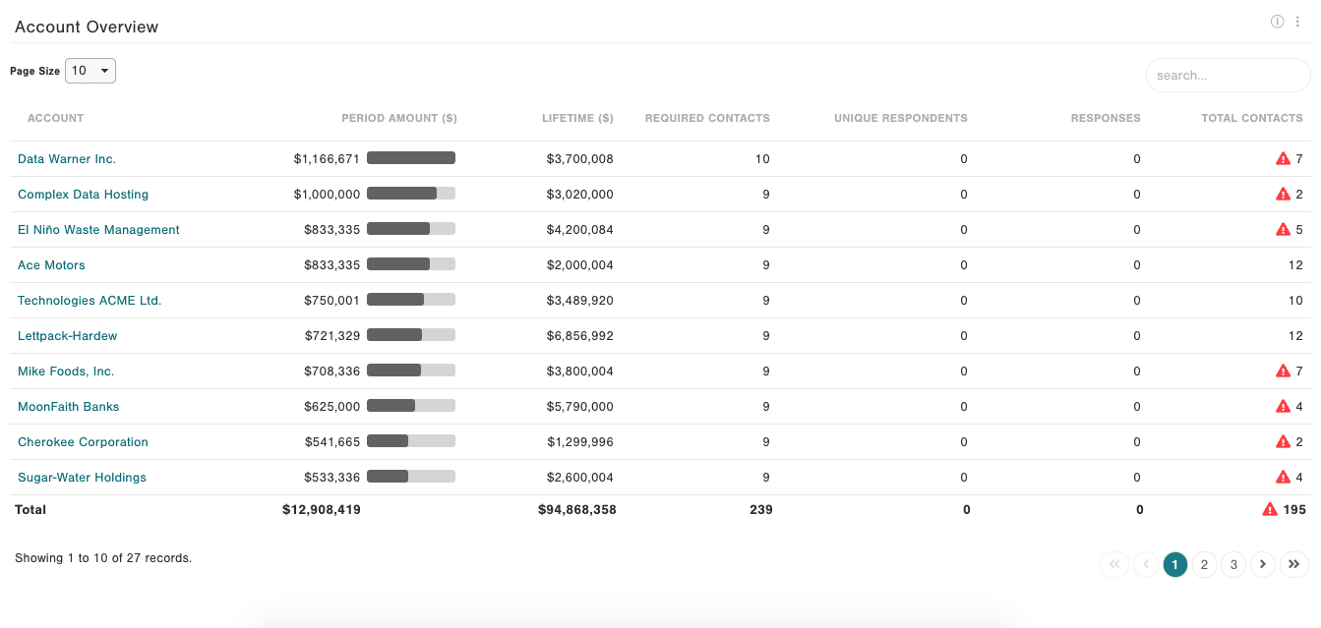The width and height of the screenshot is (1321, 628).
Task: Sort by Period Amount ($) column header
Action: tap(399, 118)
